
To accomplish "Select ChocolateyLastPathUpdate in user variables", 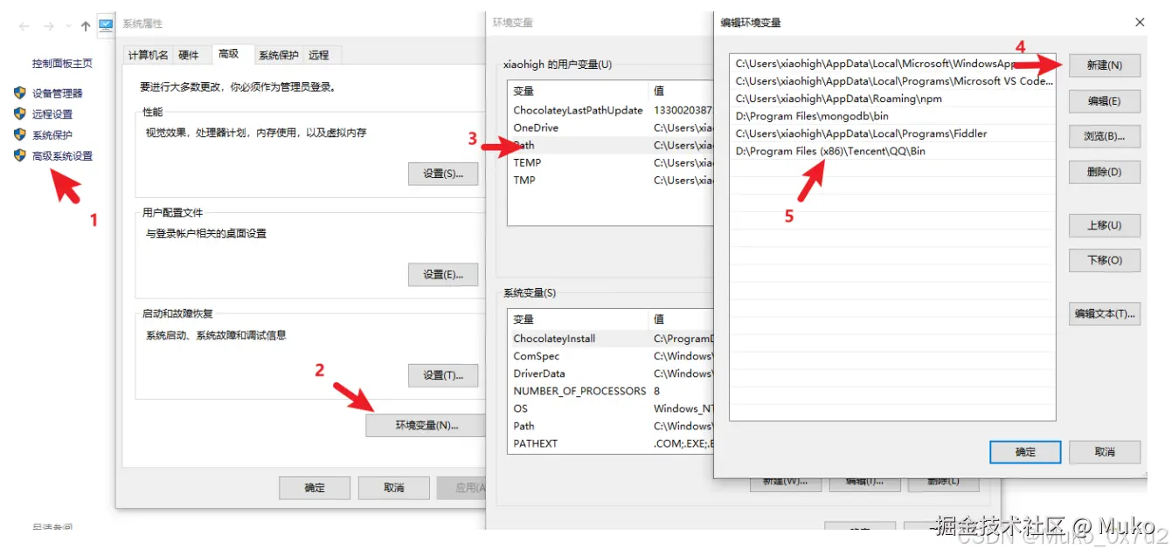I will 612,111.
